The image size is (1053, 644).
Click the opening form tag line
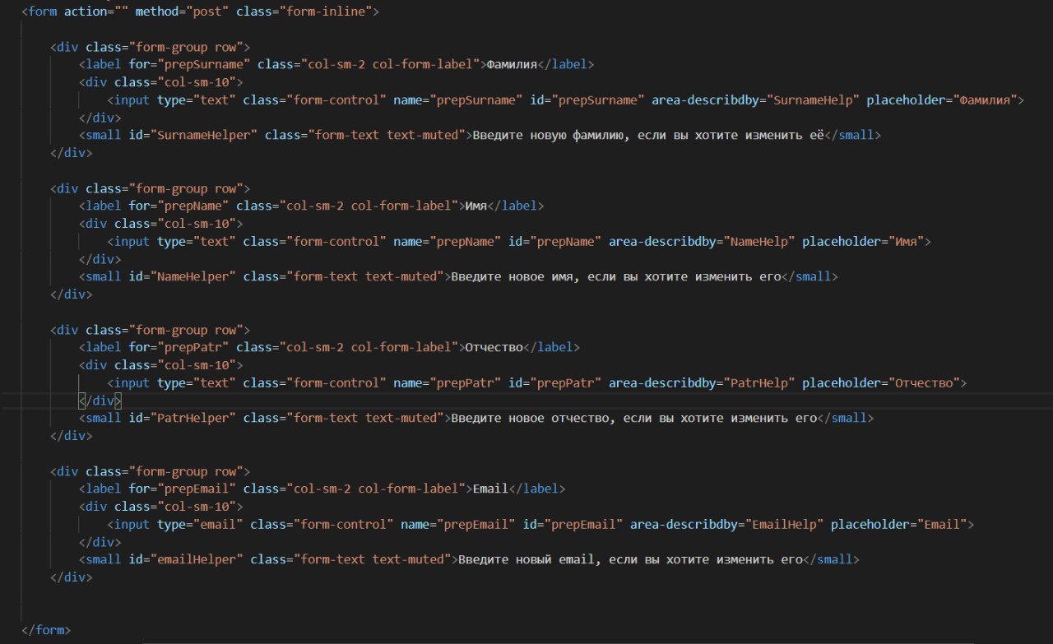200,12
